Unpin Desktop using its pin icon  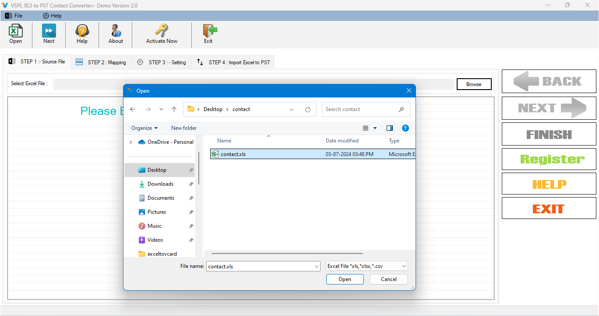(191, 170)
